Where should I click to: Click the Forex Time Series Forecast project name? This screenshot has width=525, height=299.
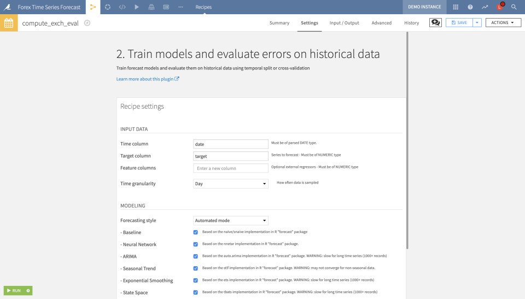(x=49, y=7)
